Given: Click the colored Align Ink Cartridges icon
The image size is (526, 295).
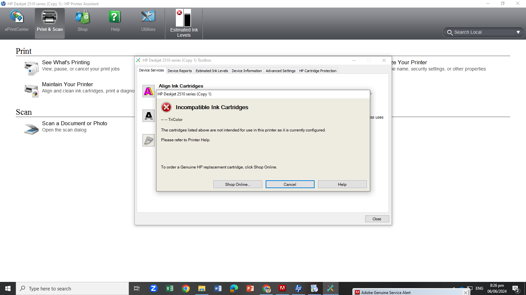Looking at the screenshot, I should (149, 91).
